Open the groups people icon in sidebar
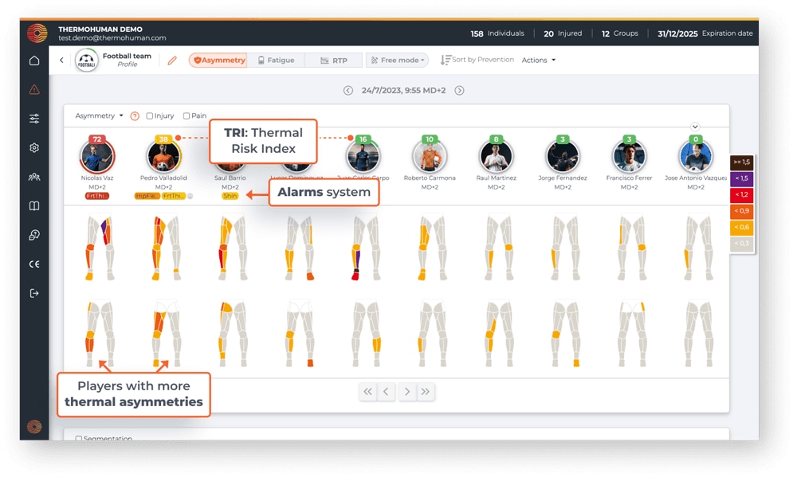 [34, 177]
